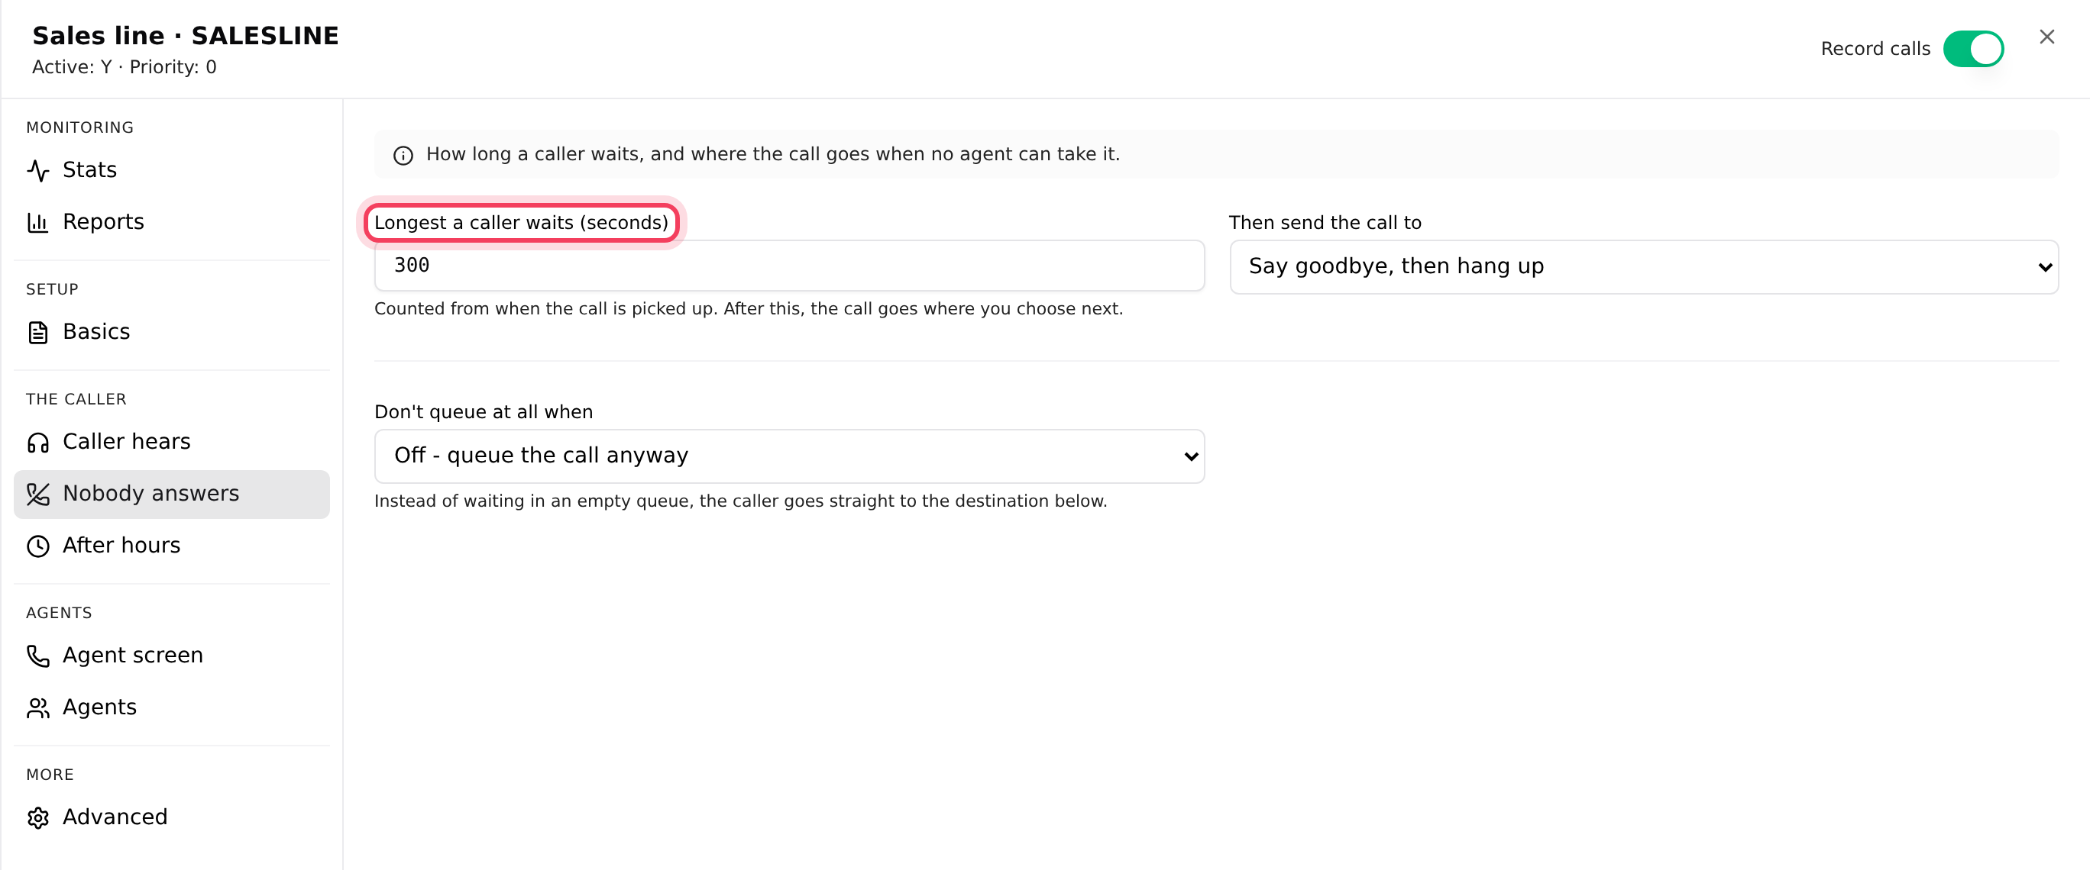Click the 'Record calls' label text
2090x870 pixels.
(1875, 49)
